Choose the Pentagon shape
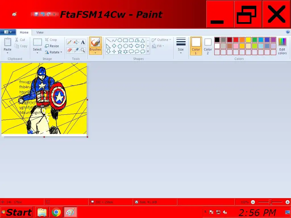 [x=120, y=46]
